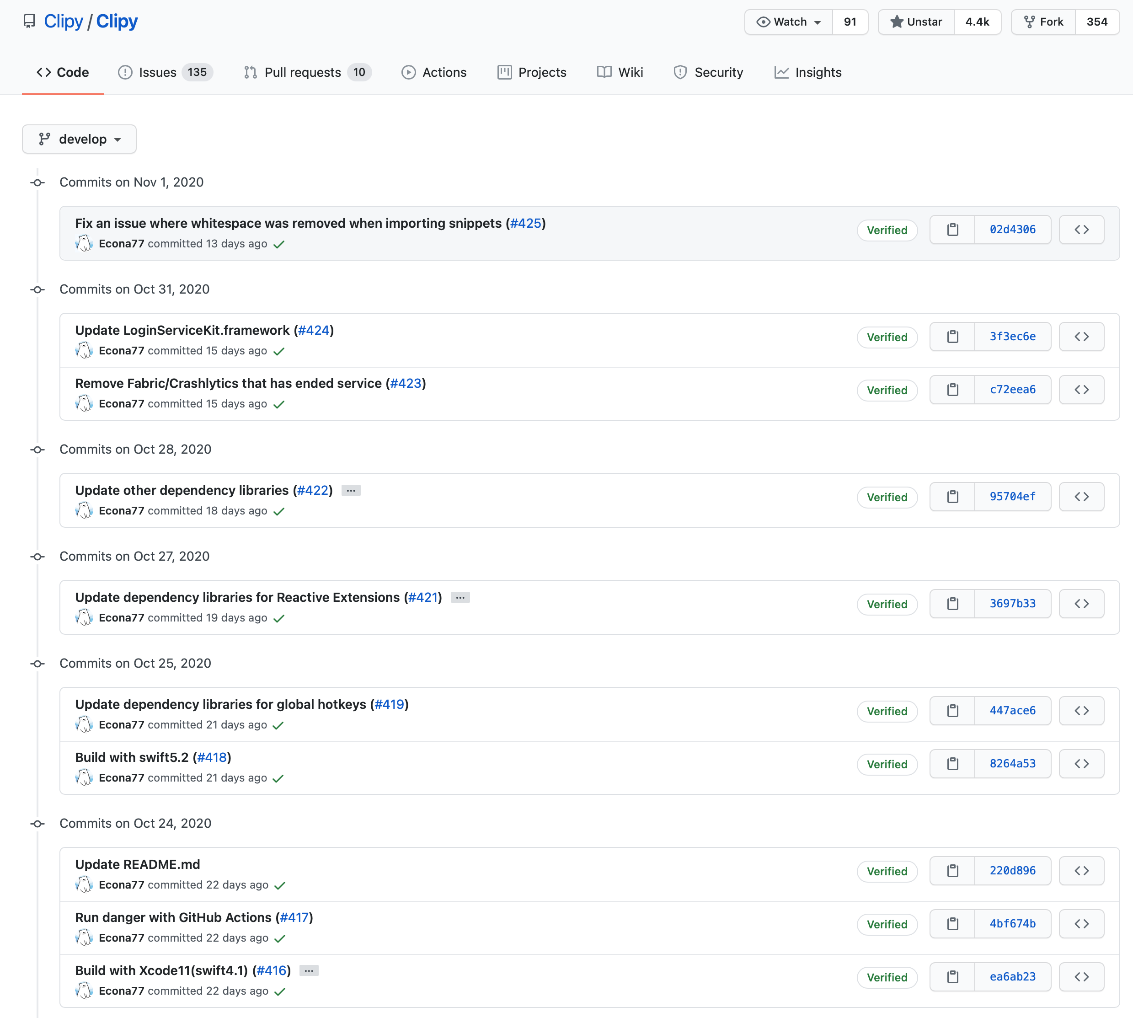Browse repository at commit 447ace6
The width and height of the screenshot is (1133, 1018).
1081,710
